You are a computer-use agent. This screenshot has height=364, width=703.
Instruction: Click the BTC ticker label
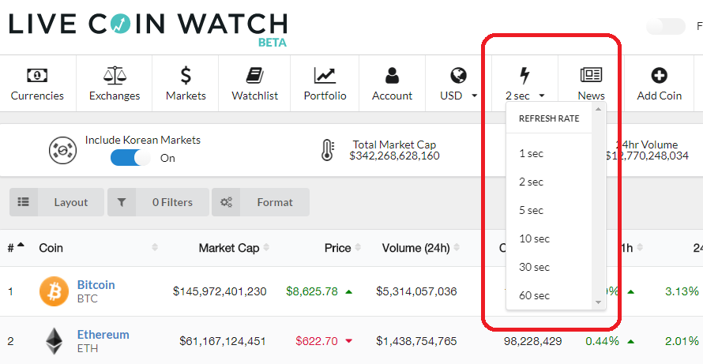tap(88, 298)
